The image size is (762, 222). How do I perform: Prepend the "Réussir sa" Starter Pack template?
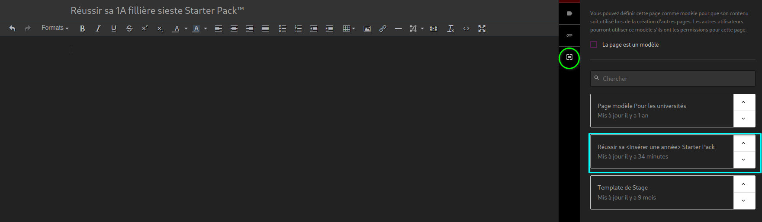743,143
